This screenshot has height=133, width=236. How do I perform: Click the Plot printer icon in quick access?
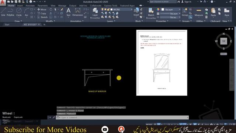[x=31, y=1]
